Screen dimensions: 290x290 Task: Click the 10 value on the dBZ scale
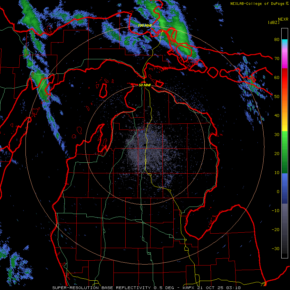(x=277, y=173)
